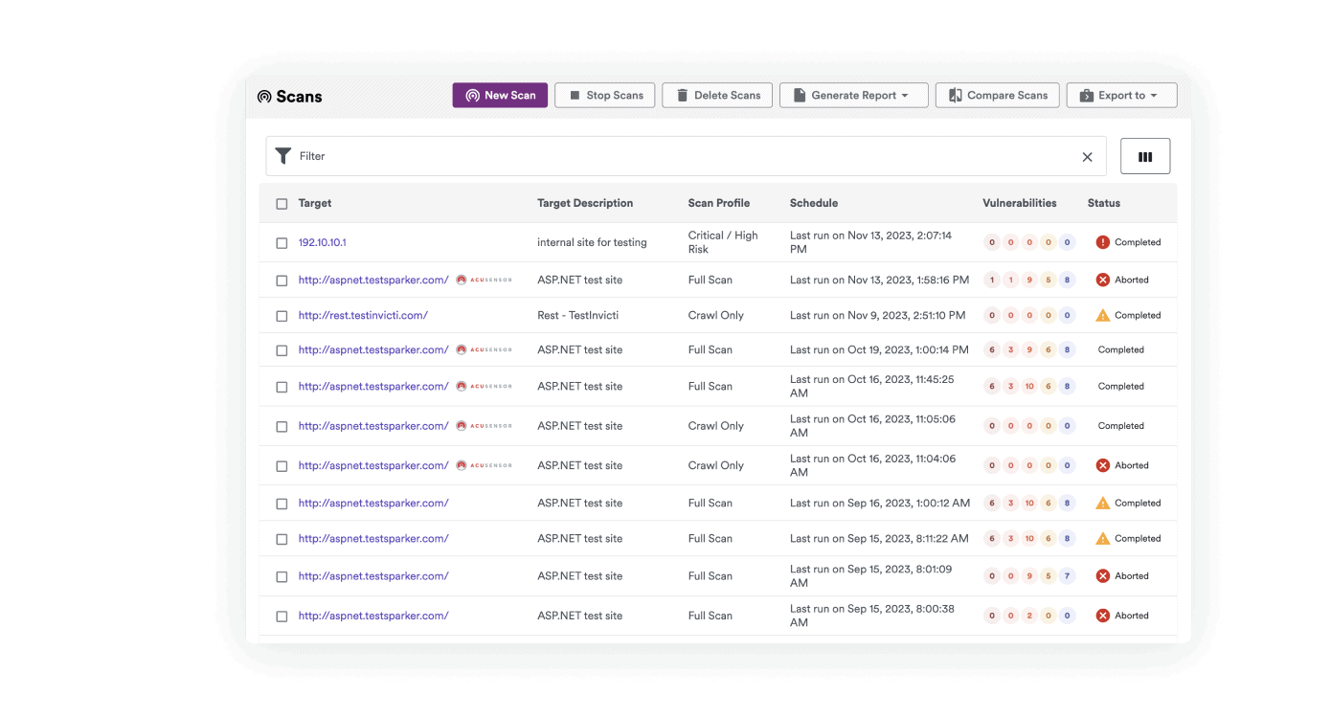
Task: Click 'Last run on Nov 9, 2023, 2:51:10 PM'
Action: click(x=878, y=315)
